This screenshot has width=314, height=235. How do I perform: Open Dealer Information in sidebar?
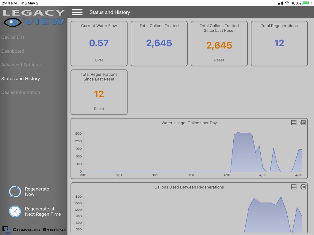click(x=21, y=92)
